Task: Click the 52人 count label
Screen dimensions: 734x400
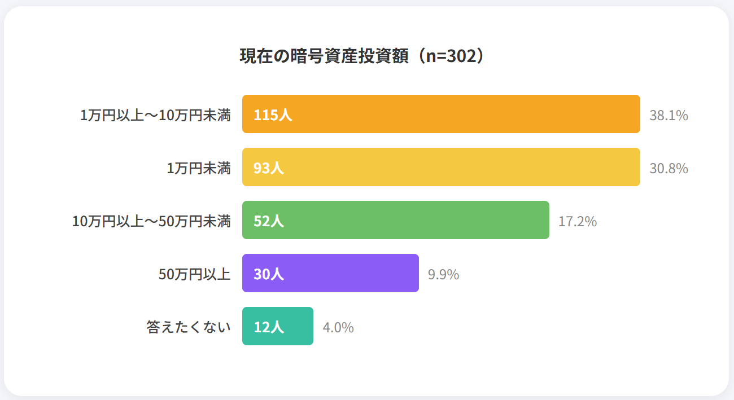Action: pos(269,221)
